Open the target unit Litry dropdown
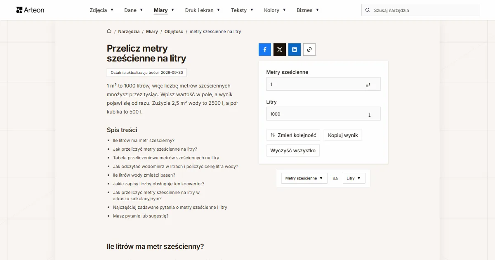This screenshot has width=495, height=260. (x=354, y=178)
